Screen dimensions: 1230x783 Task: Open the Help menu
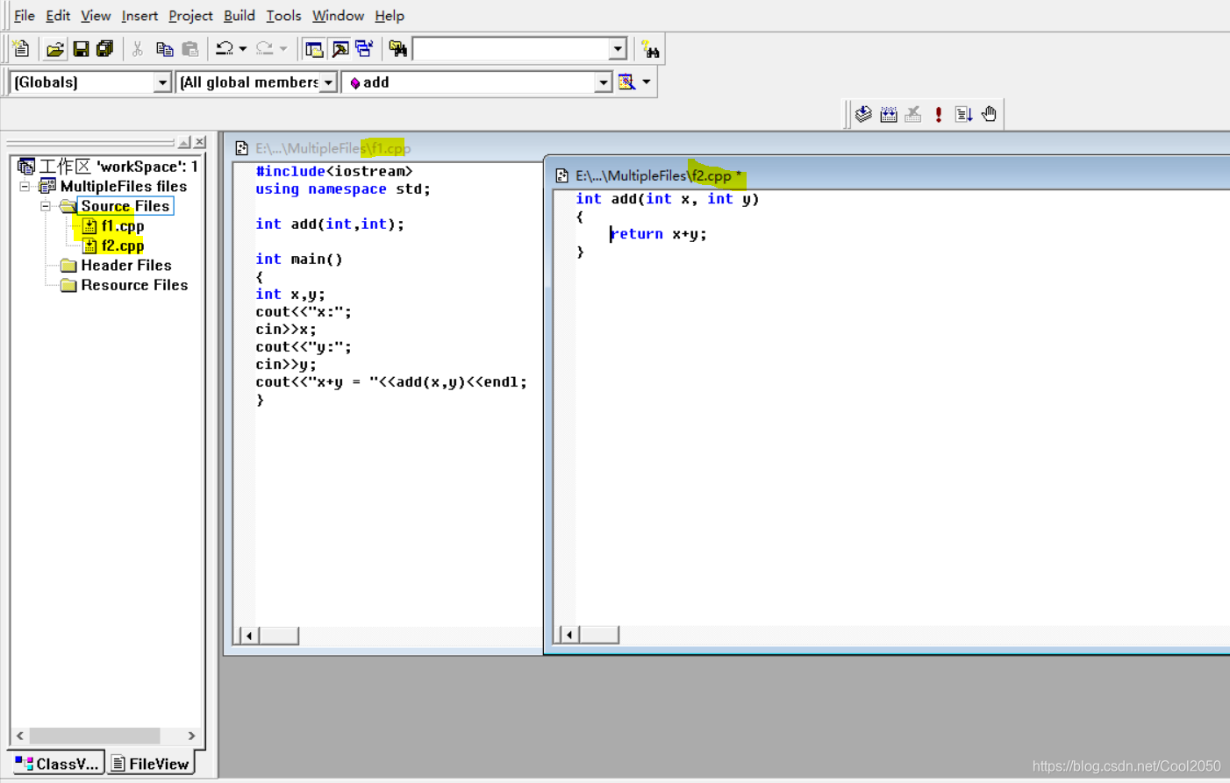(390, 16)
